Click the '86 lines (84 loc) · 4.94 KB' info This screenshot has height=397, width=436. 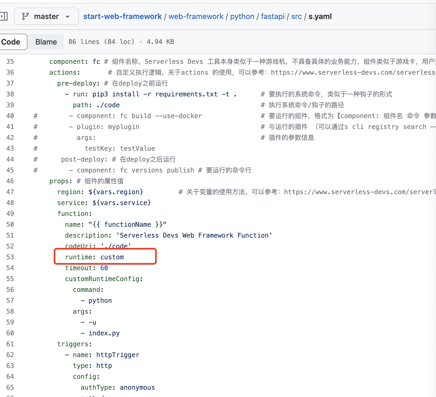[x=121, y=42]
